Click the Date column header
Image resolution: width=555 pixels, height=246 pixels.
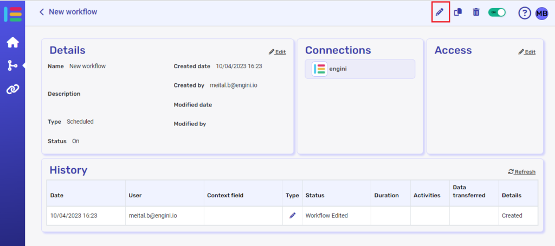(57, 195)
